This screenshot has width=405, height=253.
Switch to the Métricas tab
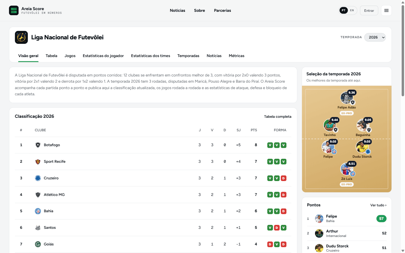237,56
